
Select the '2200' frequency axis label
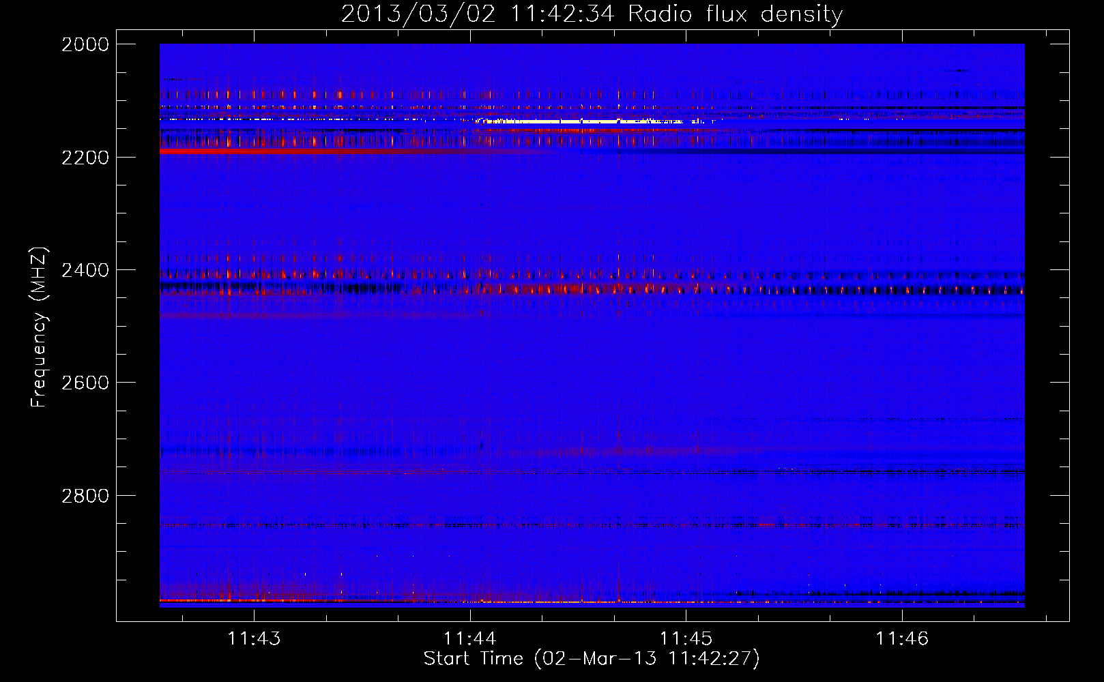pos(85,158)
